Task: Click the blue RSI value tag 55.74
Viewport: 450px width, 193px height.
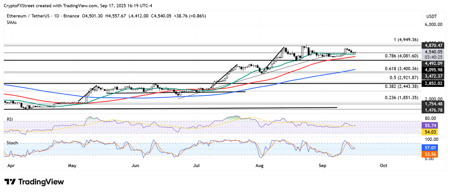Action: (432, 126)
